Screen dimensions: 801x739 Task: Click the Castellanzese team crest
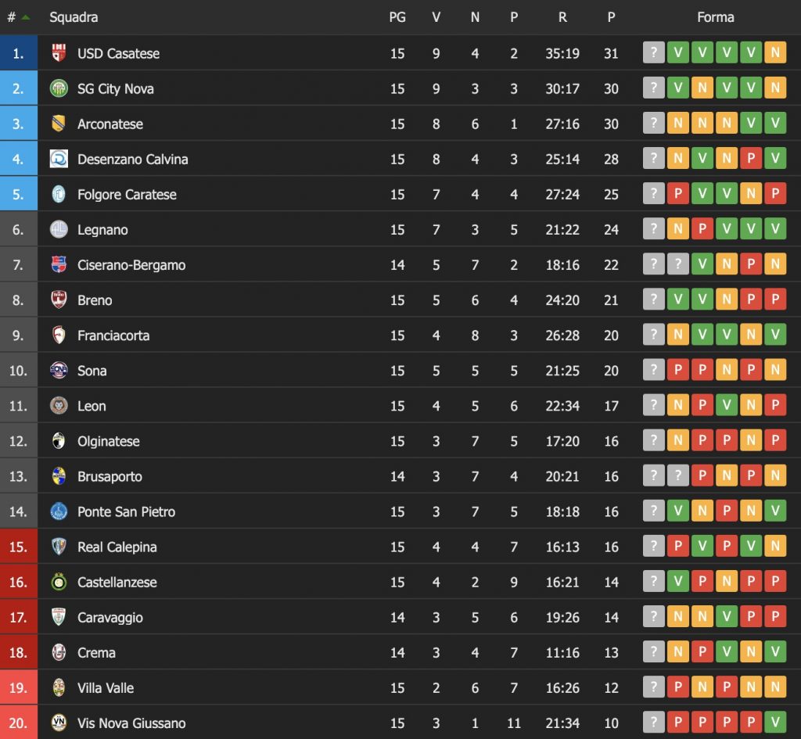click(x=59, y=582)
